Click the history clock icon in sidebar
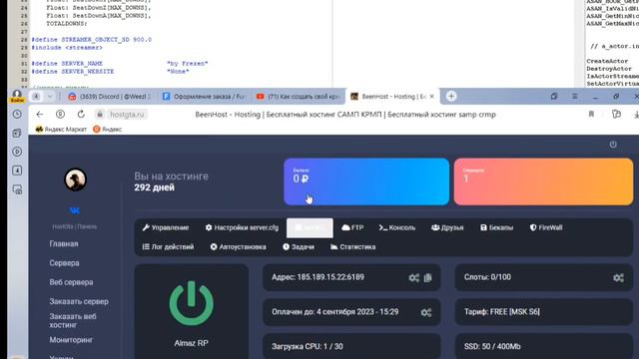This screenshot has width=639, height=359. point(17,115)
